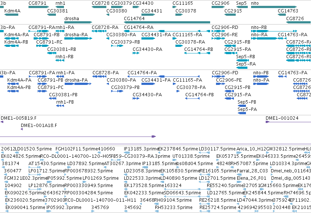The image size is (311, 213).
Task: Click the CG14764-RB transcript label
Action: [198, 49]
